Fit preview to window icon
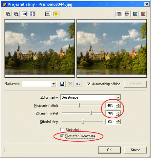 (32, 14)
